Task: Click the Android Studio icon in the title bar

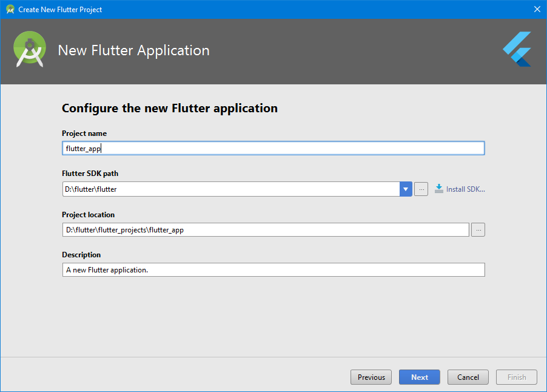Action: click(x=10, y=10)
